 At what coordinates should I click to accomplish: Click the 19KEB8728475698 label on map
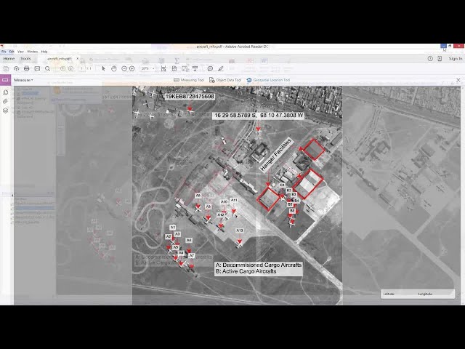pyautogui.click(x=190, y=97)
